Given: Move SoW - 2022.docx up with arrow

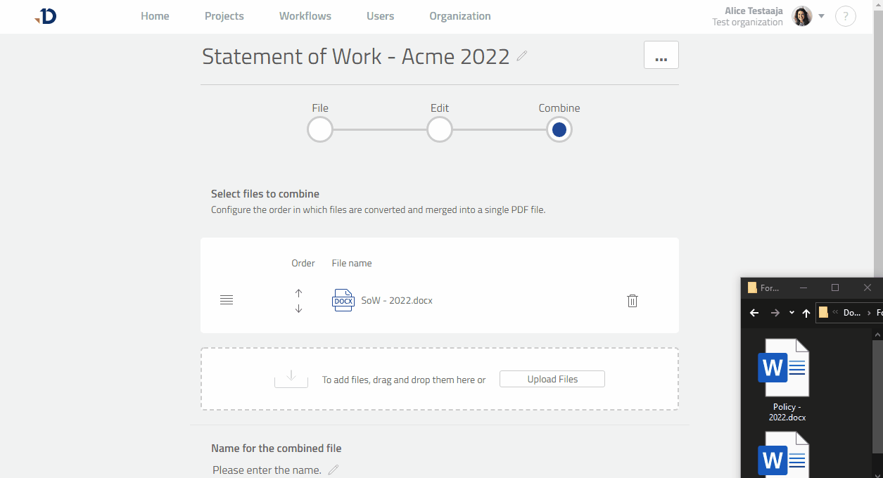Looking at the screenshot, I should 298,292.
